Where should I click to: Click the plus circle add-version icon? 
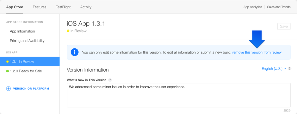9,89
